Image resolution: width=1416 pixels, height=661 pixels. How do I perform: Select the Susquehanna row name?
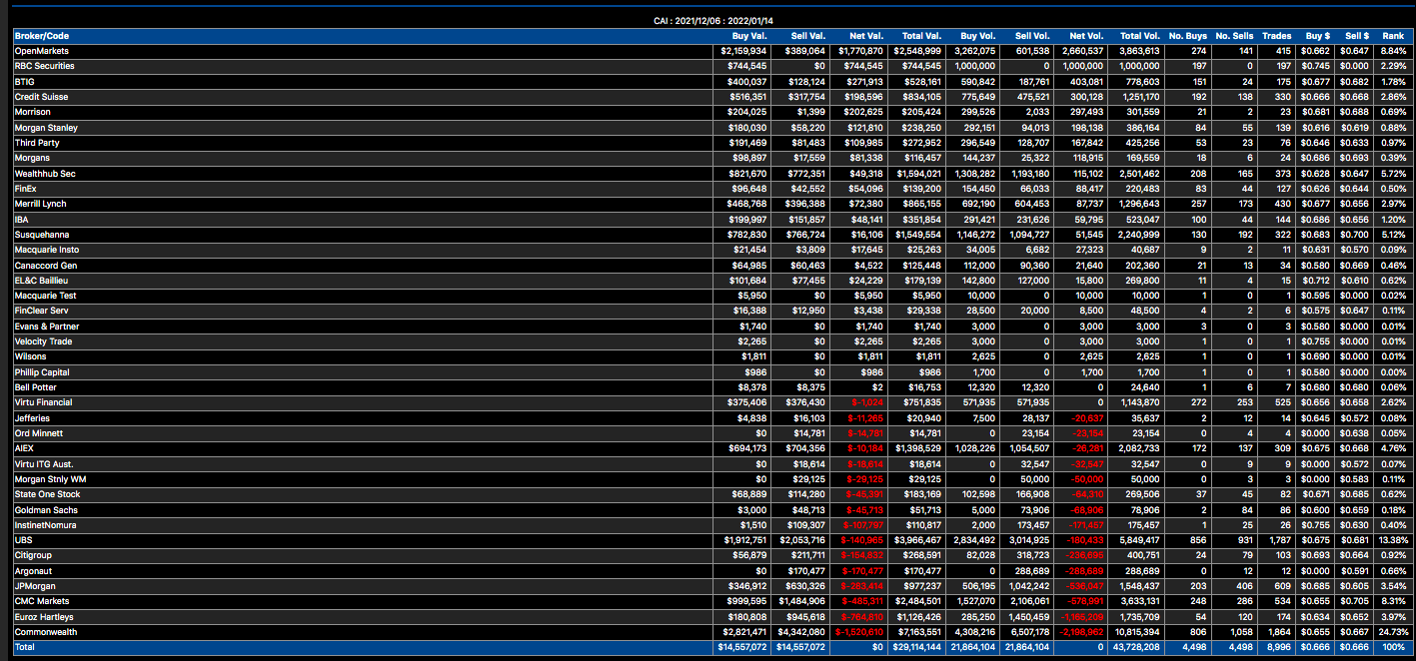coord(41,235)
